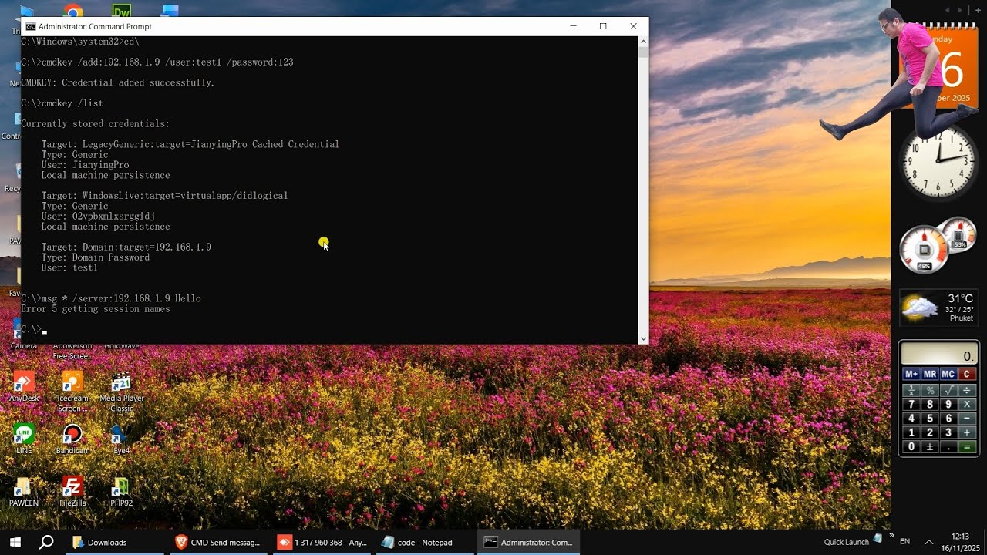
Task: Click the 'cmdkey /list' command line
Action: point(62,103)
